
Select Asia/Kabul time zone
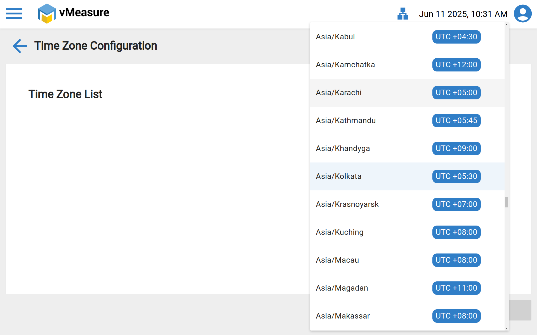click(x=335, y=37)
